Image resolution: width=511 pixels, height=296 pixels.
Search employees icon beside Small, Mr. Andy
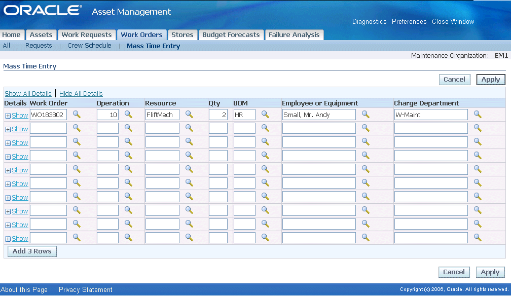click(x=366, y=115)
